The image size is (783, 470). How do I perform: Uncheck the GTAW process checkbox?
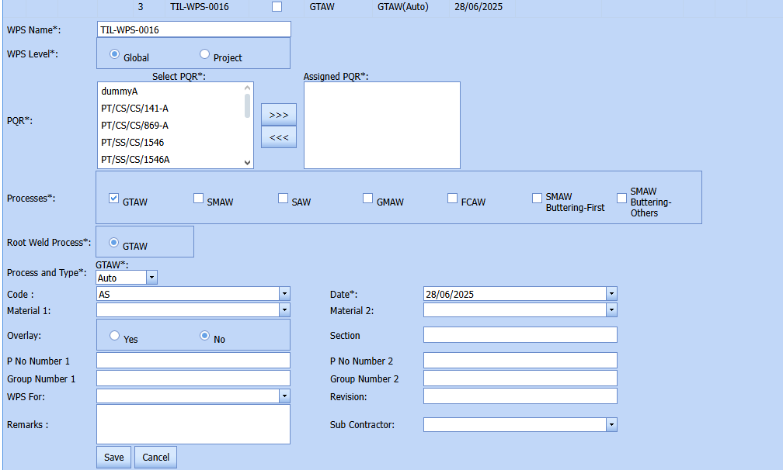tap(114, 199)
